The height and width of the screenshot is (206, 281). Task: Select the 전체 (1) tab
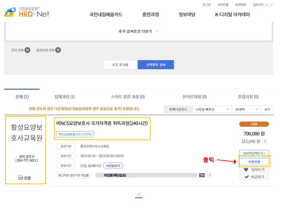22,97
